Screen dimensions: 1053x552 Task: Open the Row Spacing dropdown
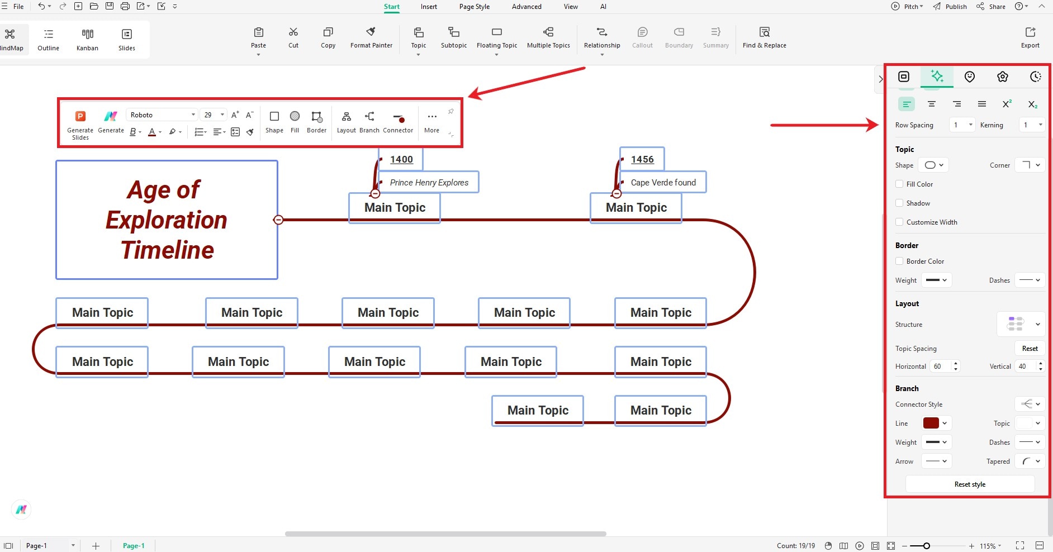pyautogui.click(x=962, y=125)
